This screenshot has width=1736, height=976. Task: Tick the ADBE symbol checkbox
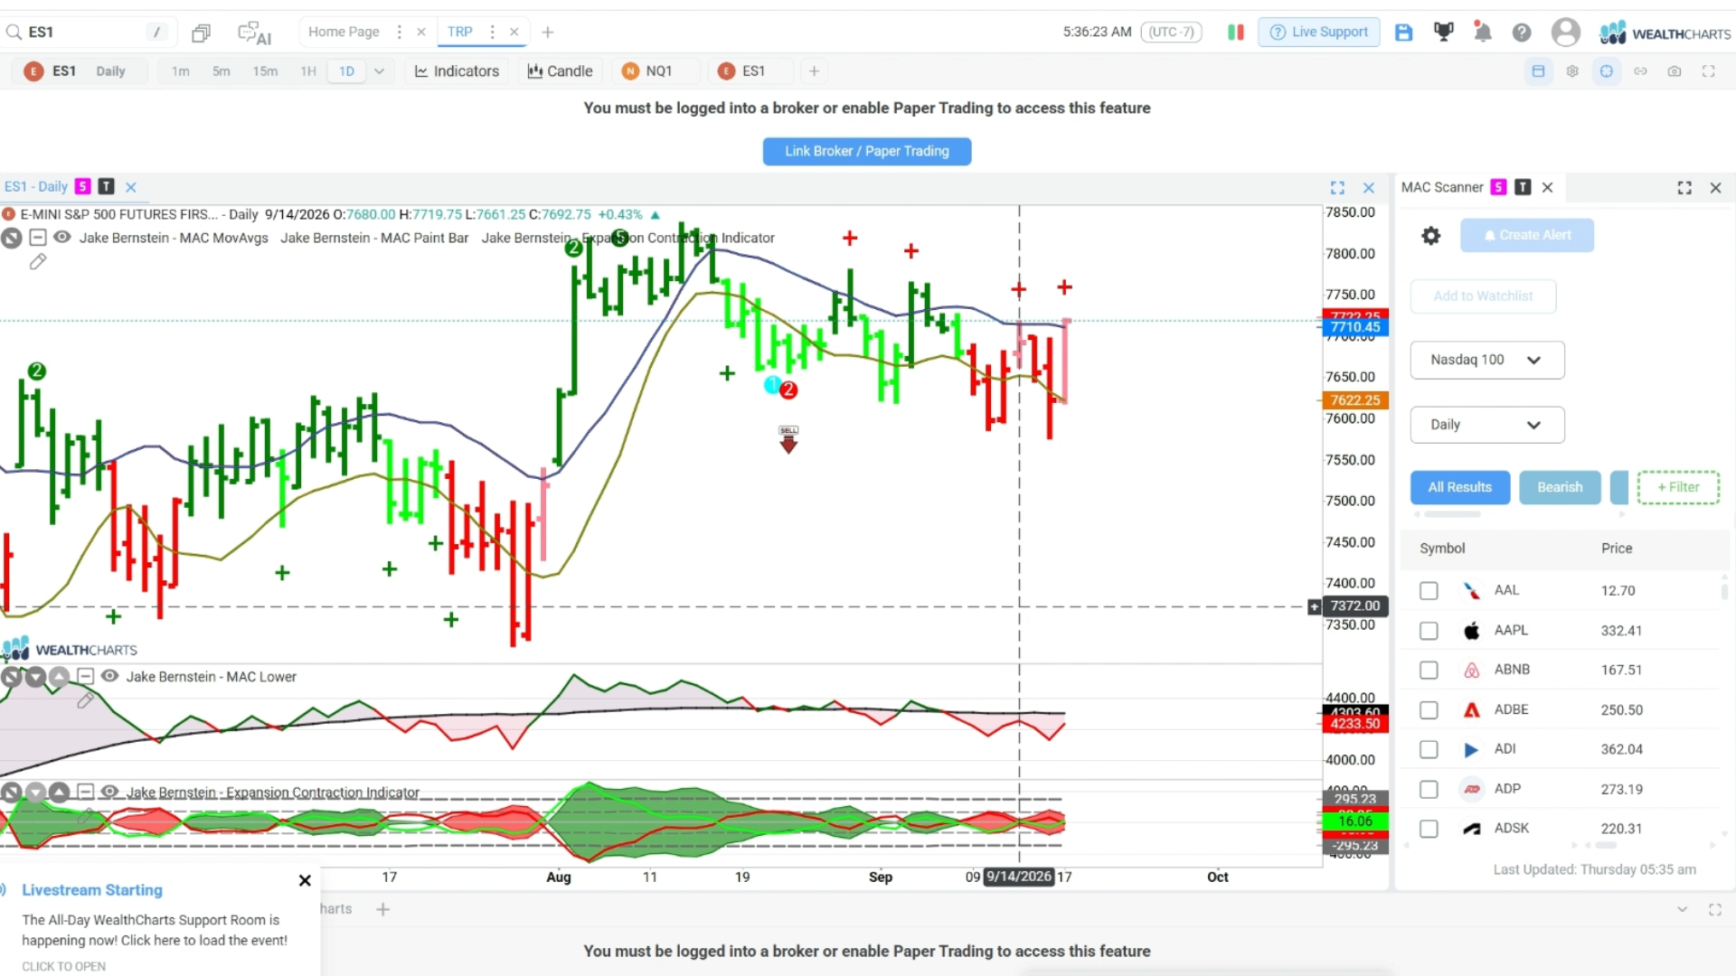(1429, 710)
